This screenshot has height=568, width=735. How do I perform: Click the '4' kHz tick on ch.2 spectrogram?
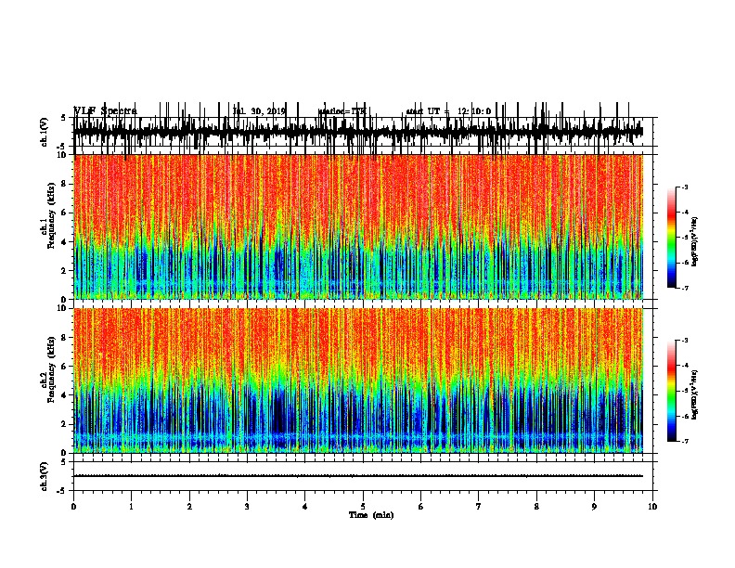pyautogui.click(x=64, y=395)
